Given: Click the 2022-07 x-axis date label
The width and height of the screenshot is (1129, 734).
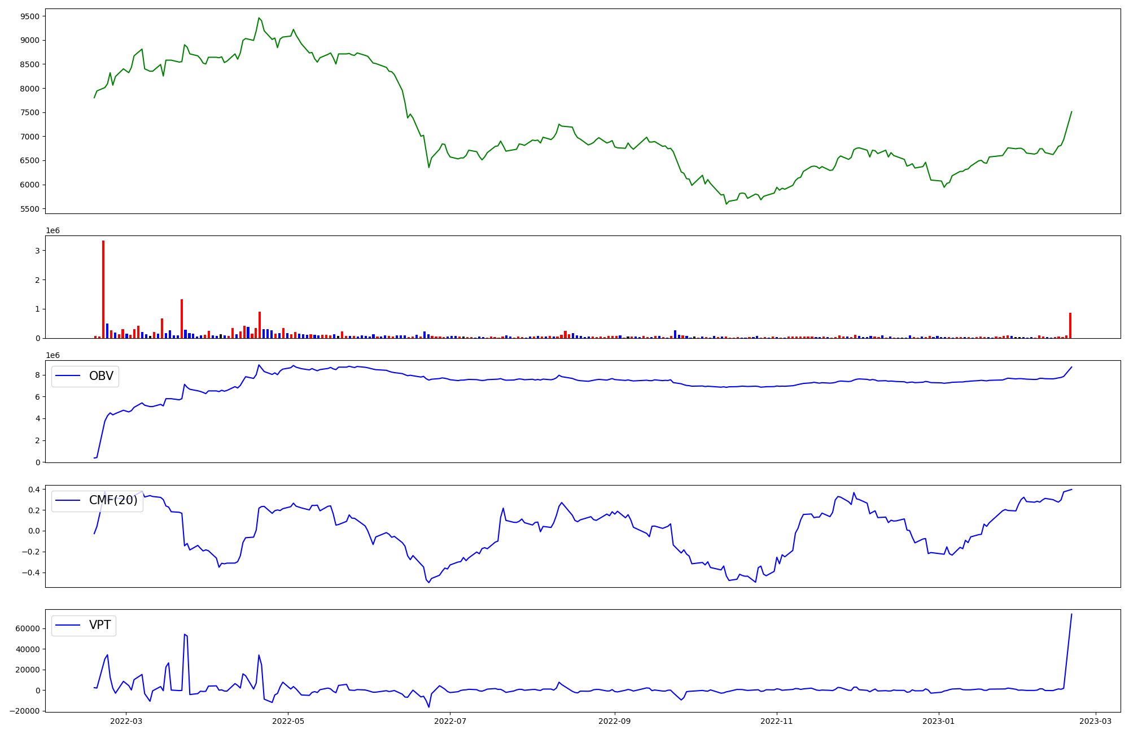Looking at the screenshot, I should [451, 720].
